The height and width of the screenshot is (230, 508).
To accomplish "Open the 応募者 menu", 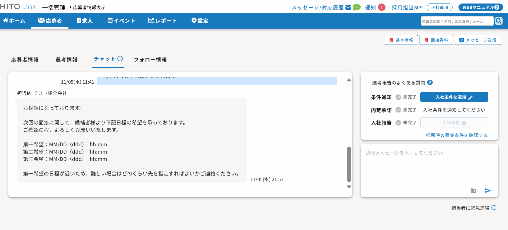I will pyautogui.click(x=50, y=21).
